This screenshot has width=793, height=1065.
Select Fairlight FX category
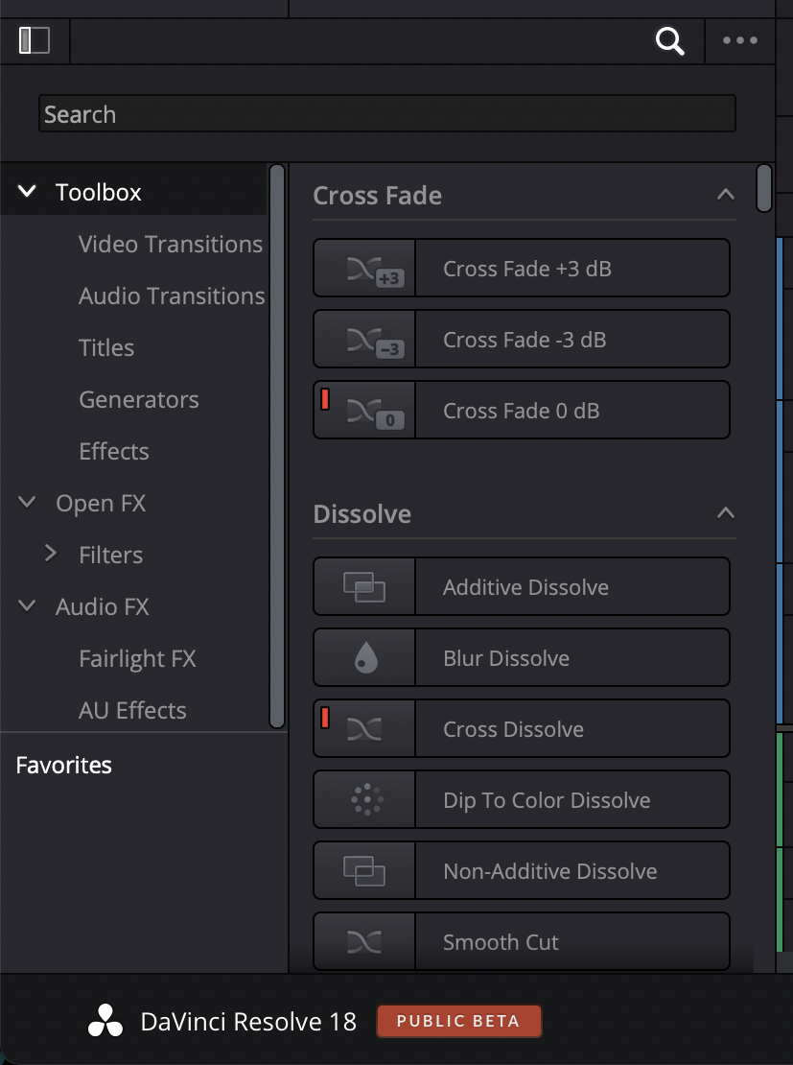coord(137,658)
